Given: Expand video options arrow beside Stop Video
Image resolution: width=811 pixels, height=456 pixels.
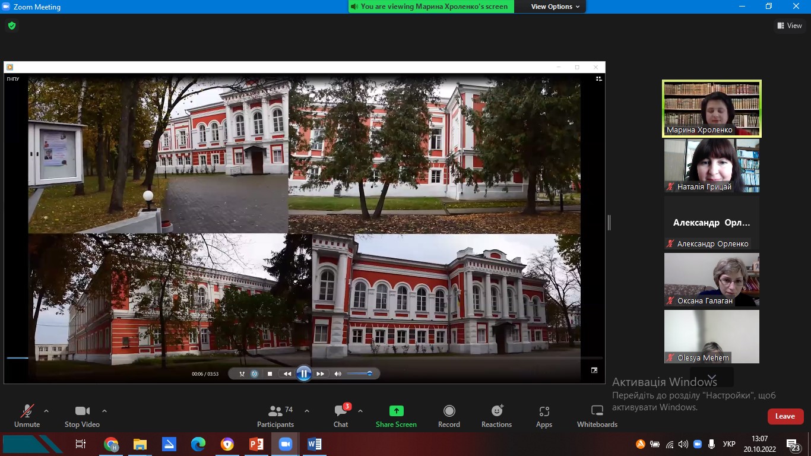Looking at the screenshot, I should pyautogui.click(x=104, y=410).
